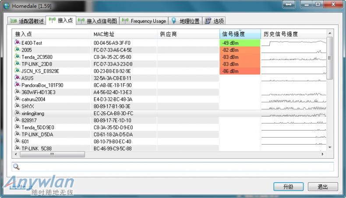Click the 828917 access point icon
This screenshot has width=346, height=198.
(17, 120)
